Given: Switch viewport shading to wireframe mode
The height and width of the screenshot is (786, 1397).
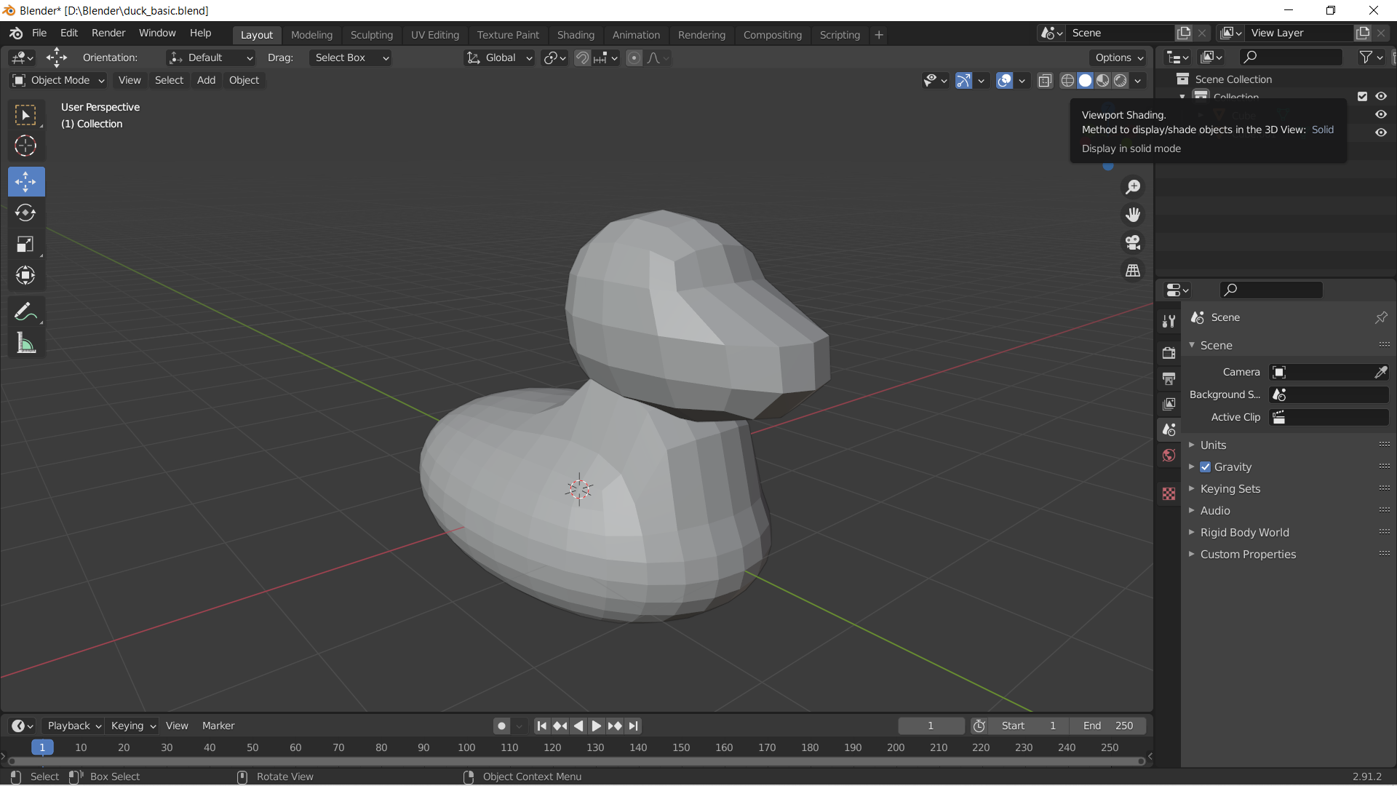Looking at the screenshot, I should 1067,81.
